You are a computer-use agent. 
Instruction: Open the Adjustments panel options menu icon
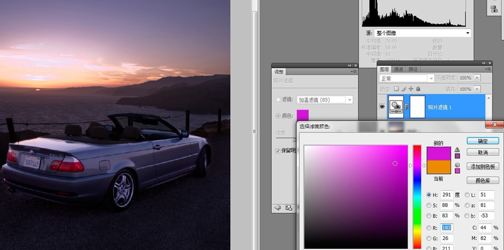[x=354, y=72]
